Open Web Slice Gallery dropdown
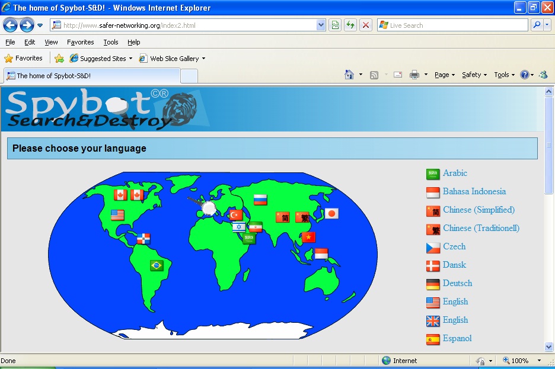 tap(172, 58)
